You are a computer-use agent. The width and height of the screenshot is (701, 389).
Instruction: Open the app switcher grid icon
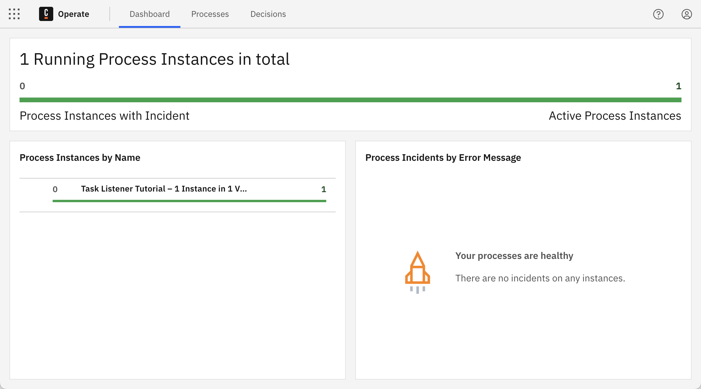[14, 14]
